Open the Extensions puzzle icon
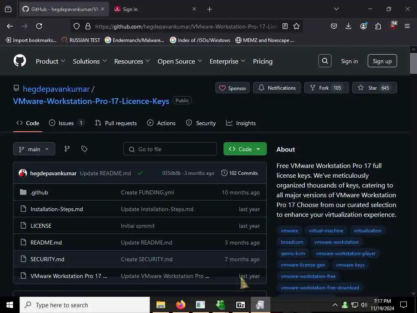The height and width of the screenshot is (313, 417). [x=378, y=26]
